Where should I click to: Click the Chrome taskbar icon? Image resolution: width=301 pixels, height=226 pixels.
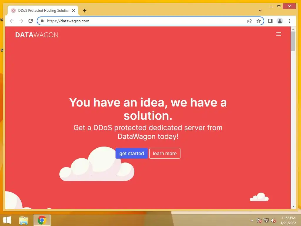(x=42, y=220)
